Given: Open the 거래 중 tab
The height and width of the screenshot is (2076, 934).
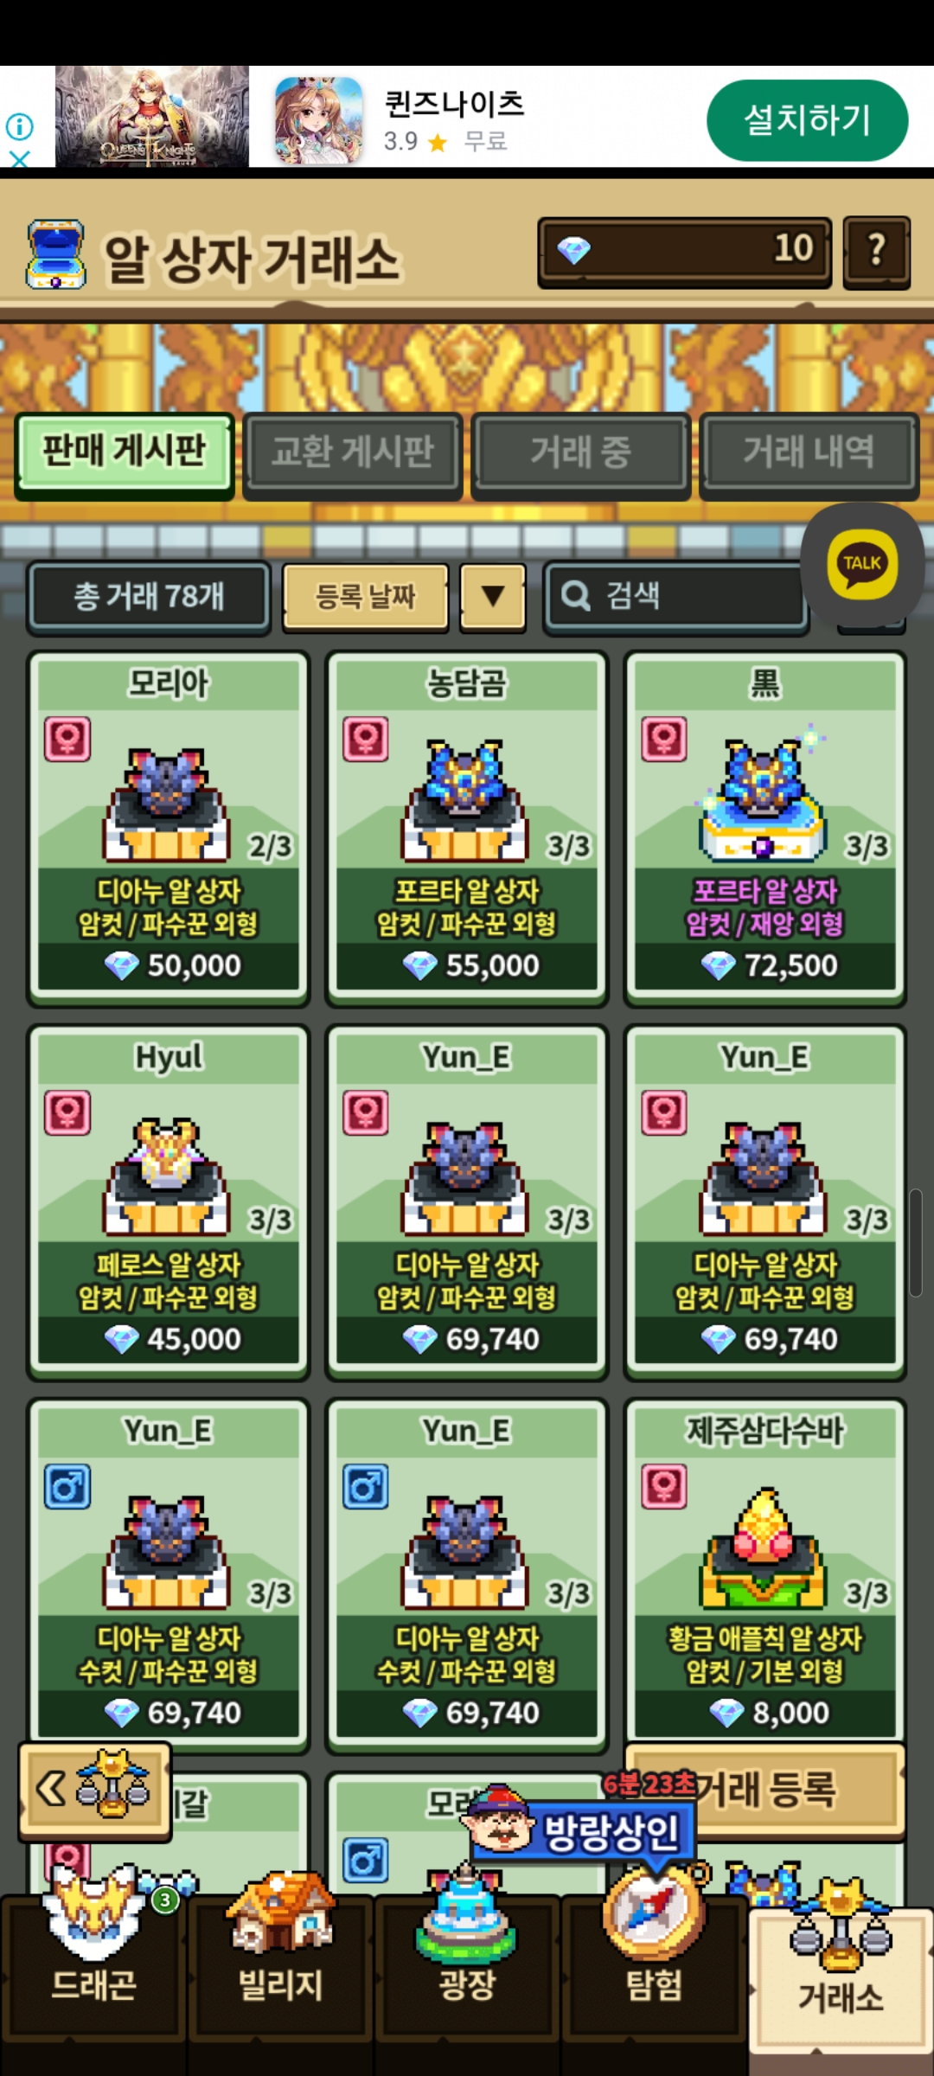Looking at the screenshot, I should [580, 452].
